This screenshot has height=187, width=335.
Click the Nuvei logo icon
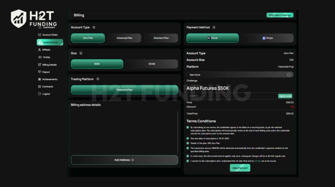[x=209, y=38]
